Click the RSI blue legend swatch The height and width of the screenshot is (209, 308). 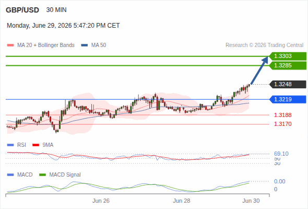click(10, 145)
